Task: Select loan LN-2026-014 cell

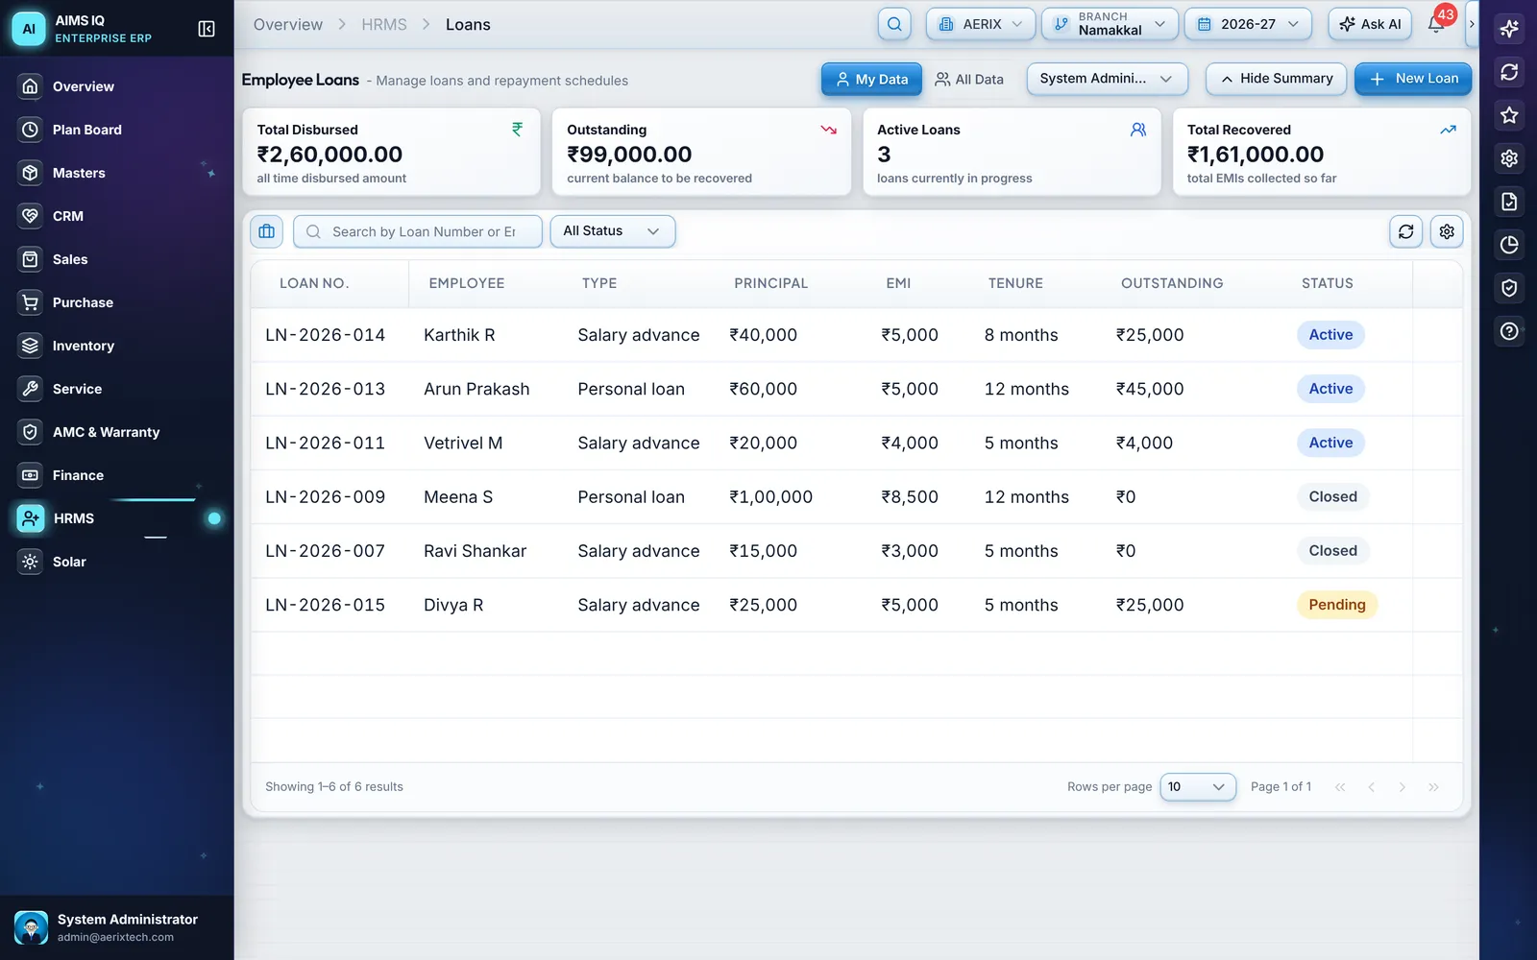Action: [x=325, y=335]
